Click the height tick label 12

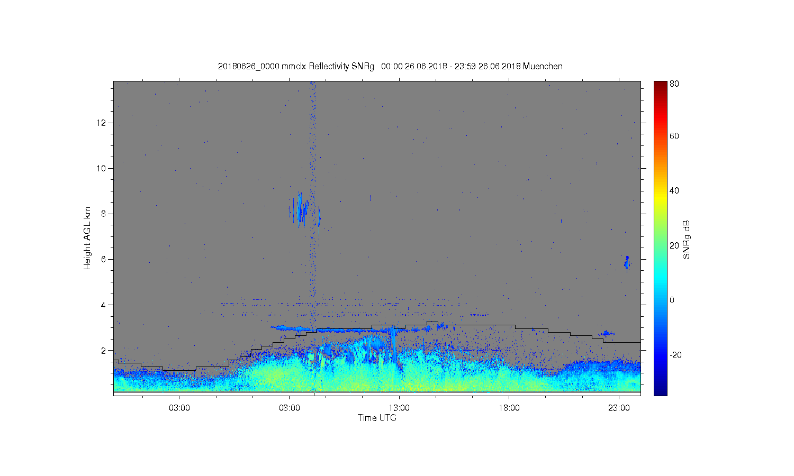(x=102, y=123)
